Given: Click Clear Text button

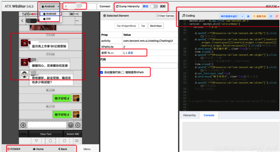Looking at the screenshot, I should 46,134.
